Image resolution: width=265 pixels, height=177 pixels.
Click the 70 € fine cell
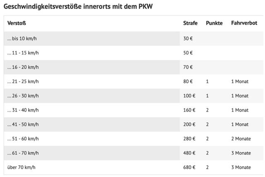coord(188,67)
